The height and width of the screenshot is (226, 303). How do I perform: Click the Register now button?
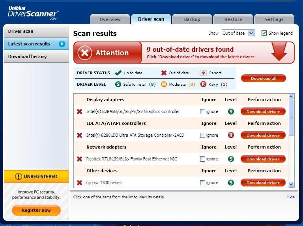coord(36,210)
